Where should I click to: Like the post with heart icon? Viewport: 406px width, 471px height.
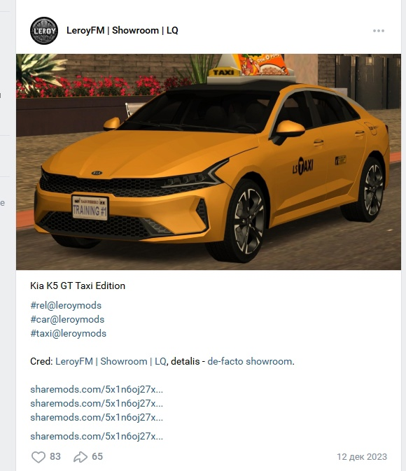pos(38,457)
